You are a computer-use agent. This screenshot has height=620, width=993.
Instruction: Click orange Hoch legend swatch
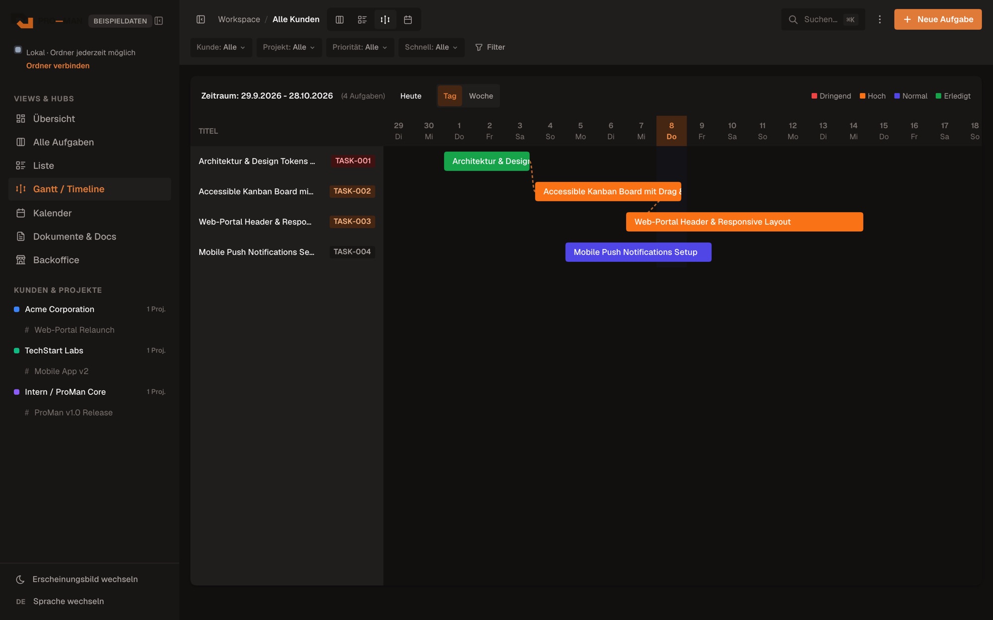pyautogui.click(x=862, y=96)
